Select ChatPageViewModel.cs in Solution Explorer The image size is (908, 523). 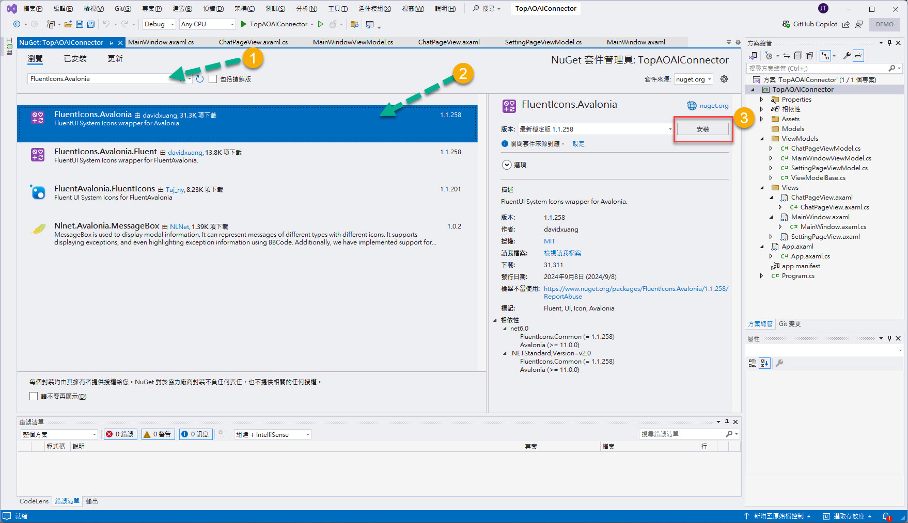825,149
